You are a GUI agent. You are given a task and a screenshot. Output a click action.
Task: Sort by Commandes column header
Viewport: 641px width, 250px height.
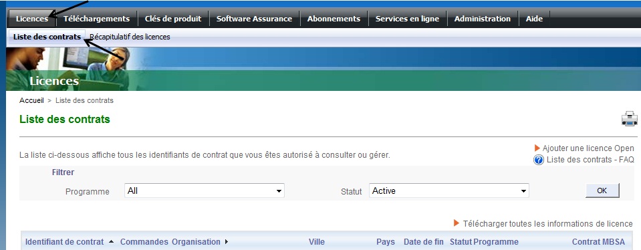pos(144,242)
